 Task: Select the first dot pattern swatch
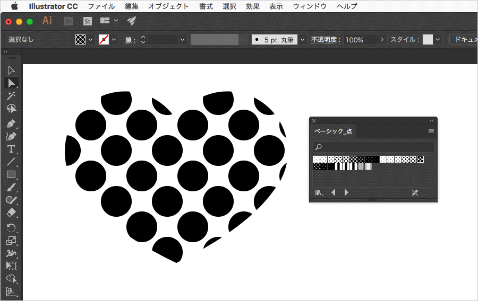point(316,159)
